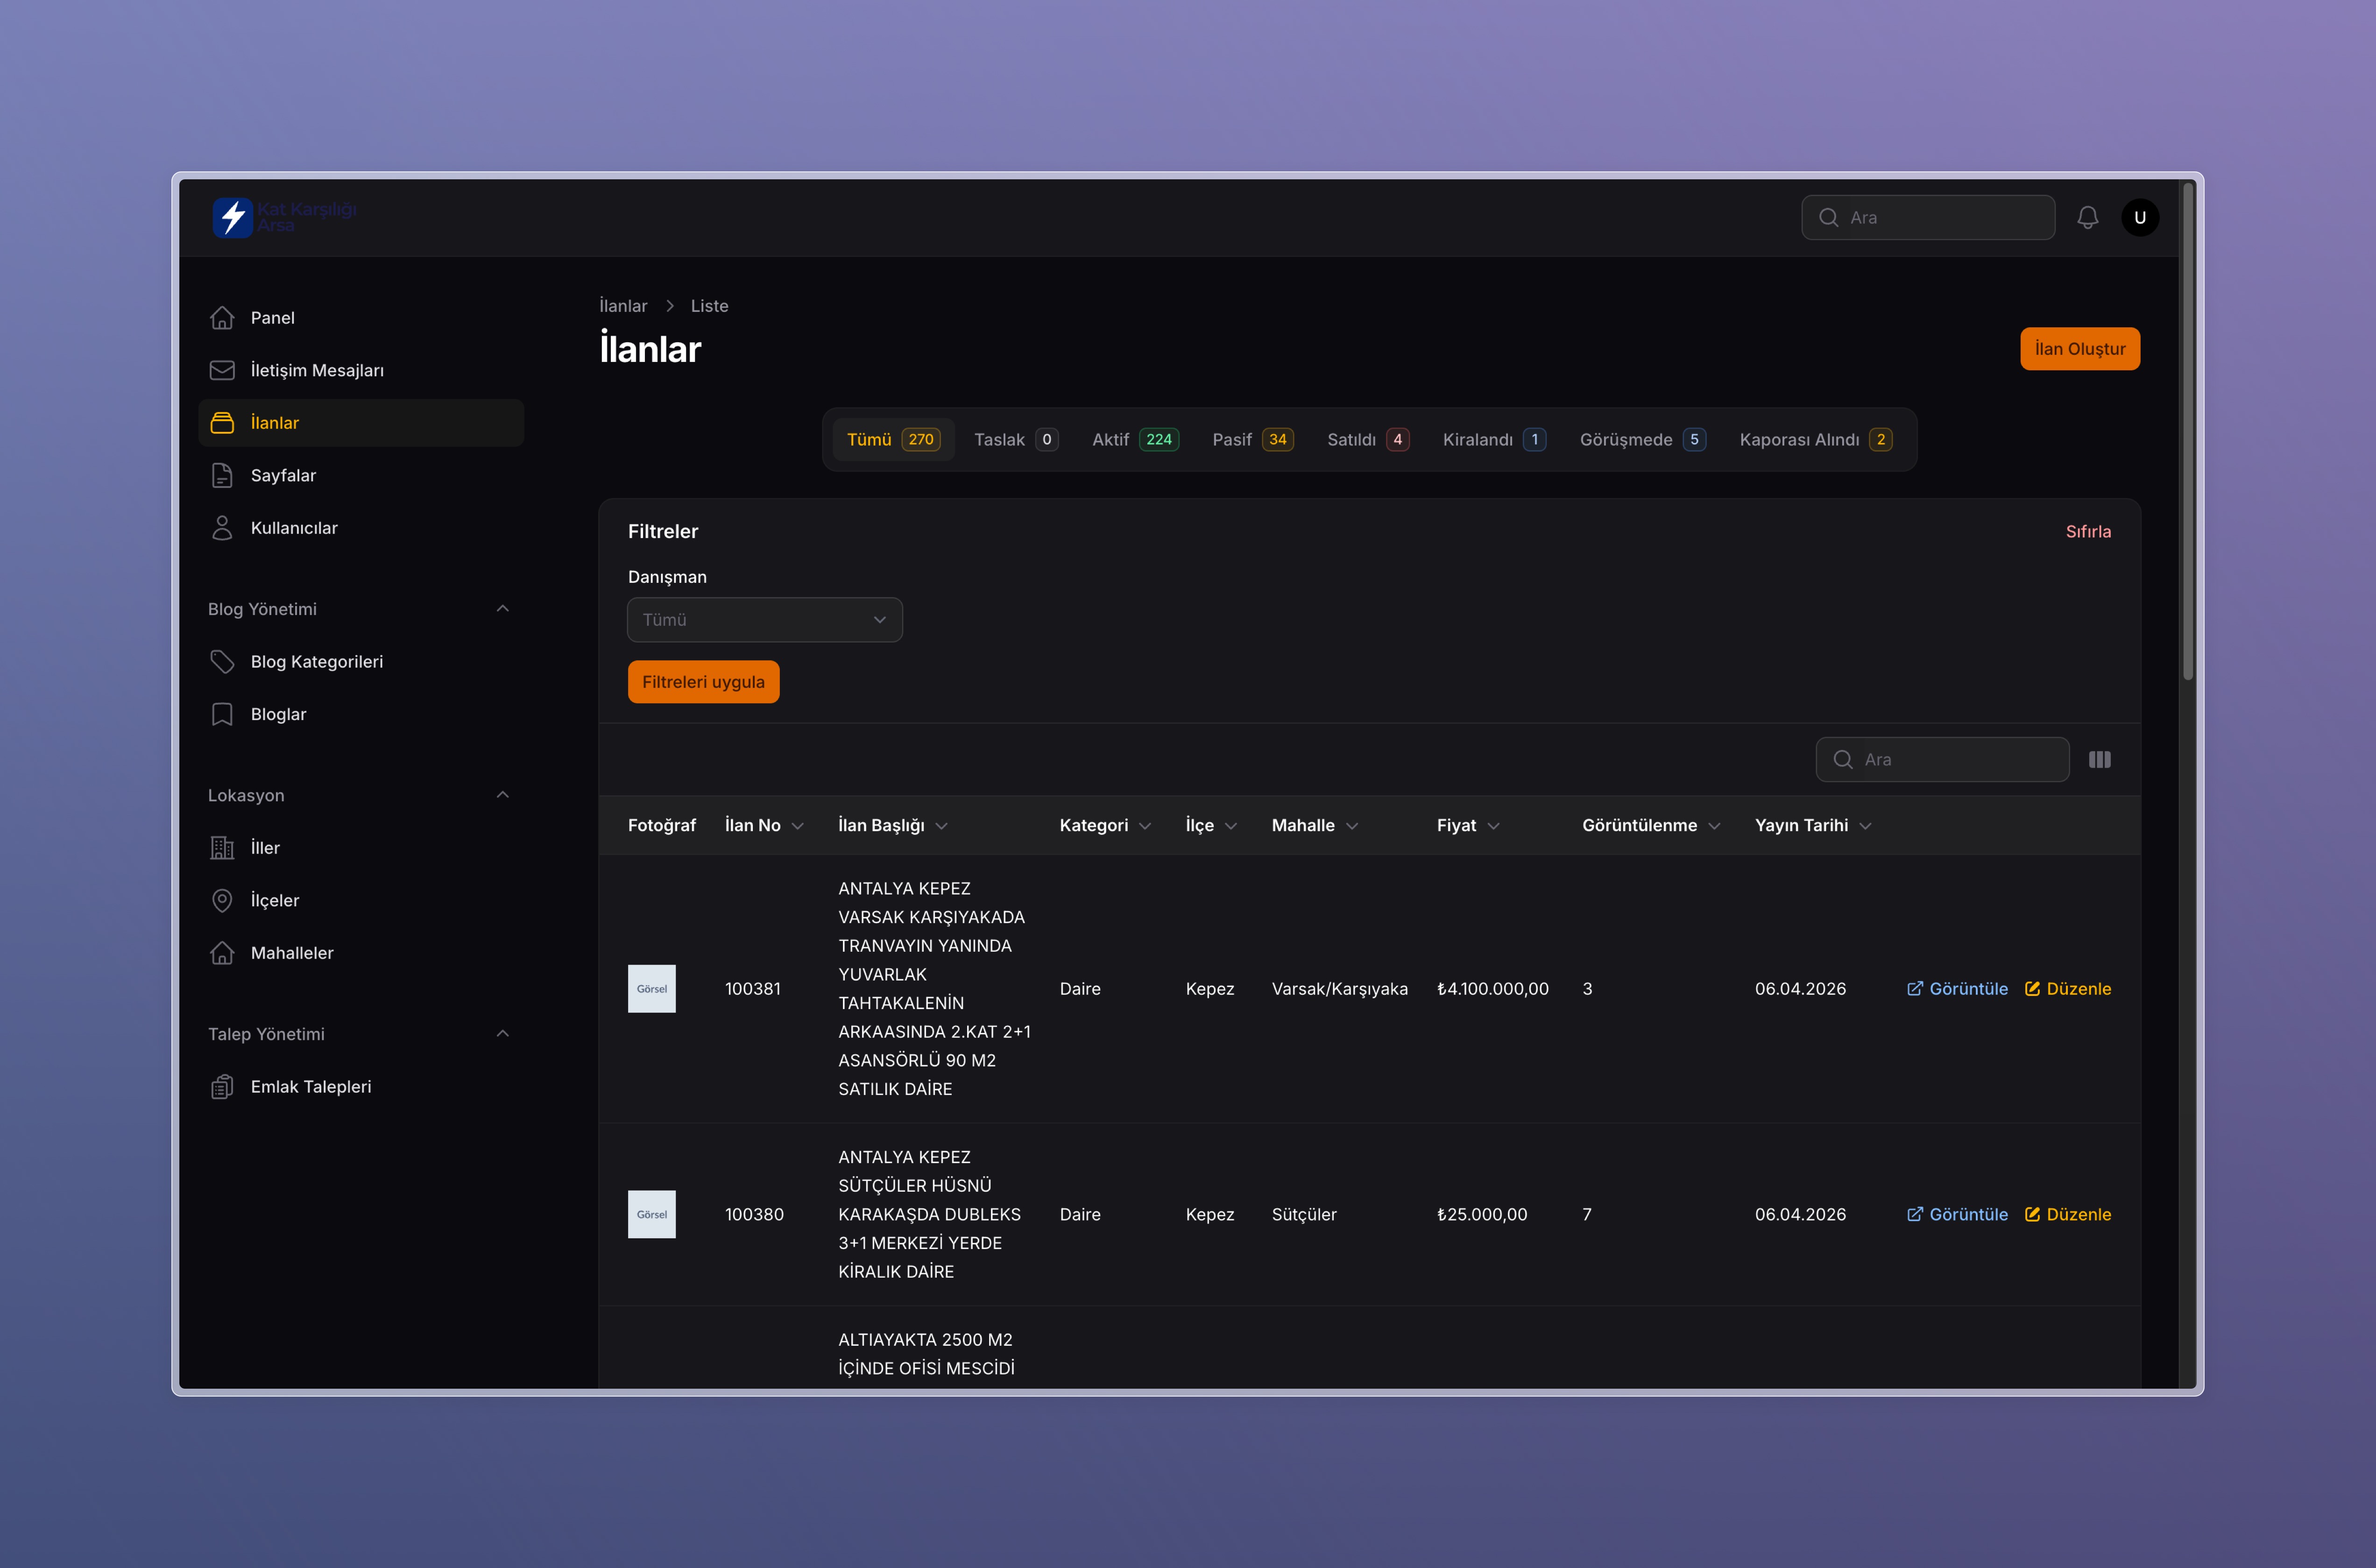This screenshot has height=1568, width=2376.
Task: Click Emlak Talepleri clipboard icon
Action: (222, 1087)
